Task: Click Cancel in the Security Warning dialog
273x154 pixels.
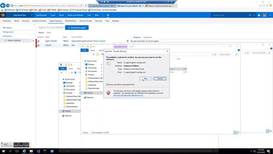Action: pos(160,79)
